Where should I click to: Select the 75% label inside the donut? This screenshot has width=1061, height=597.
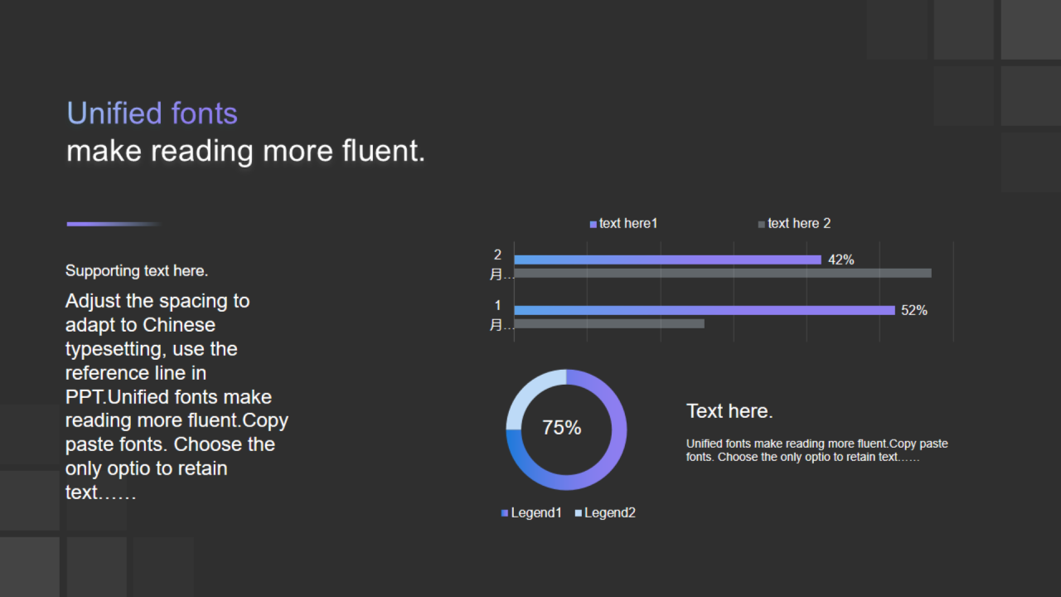point(562,428)
